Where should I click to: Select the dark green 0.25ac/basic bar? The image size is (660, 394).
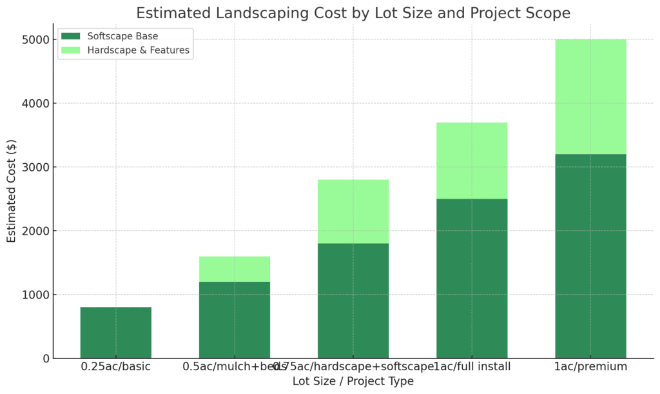point(116,333)
